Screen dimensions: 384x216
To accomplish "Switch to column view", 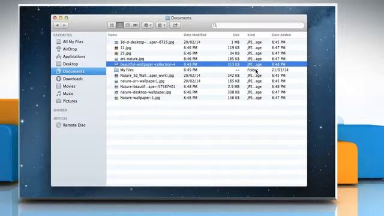I will (127, 25).
